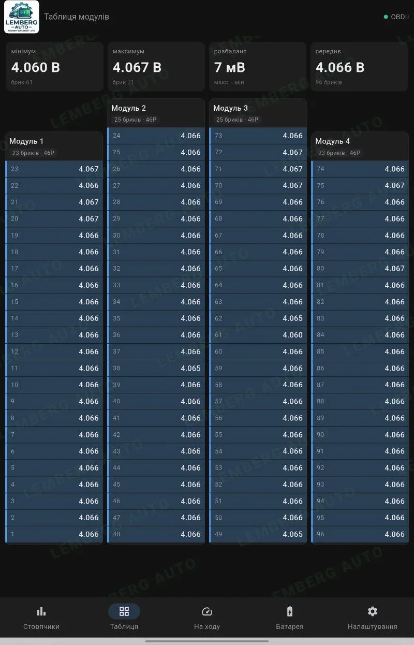Image resolution: width=414 pixels, height=645 pixels.
Task: Click the Модуль 2 header
Action: [156, 113]
